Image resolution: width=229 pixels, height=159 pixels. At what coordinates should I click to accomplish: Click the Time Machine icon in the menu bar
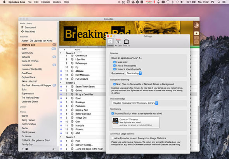pos(168,2)
